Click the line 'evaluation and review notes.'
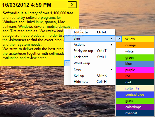 pyautogui.click(x=25, y=58)
